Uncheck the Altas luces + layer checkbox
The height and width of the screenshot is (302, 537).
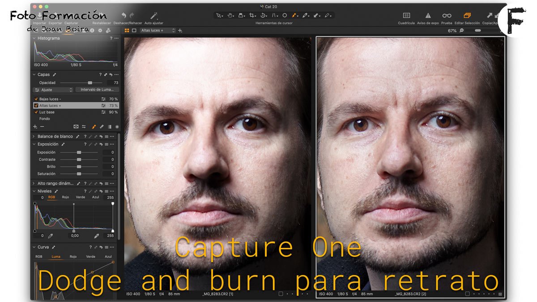pos(36,106)
